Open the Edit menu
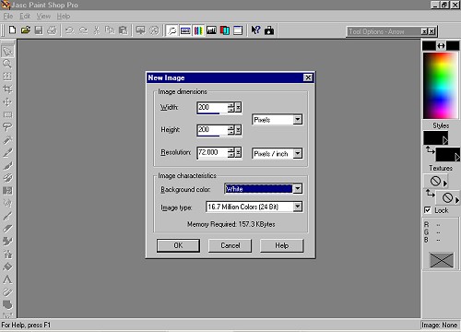This screenshot has height=332, width=461. pos(25,17)
